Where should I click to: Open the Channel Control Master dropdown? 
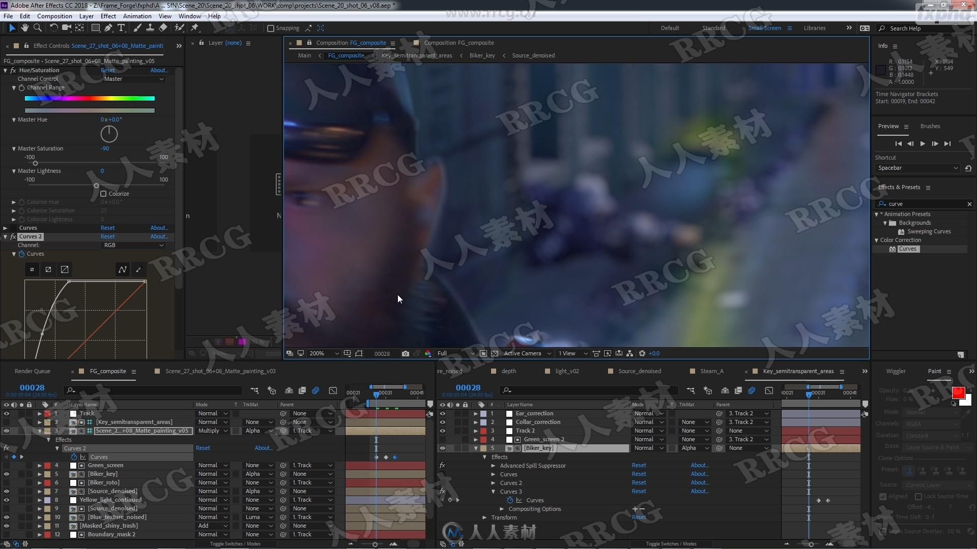click(x=134, y=79)
